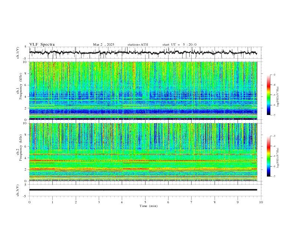The width and height of the screenshot is (294, 227).
Task: Click the "5" tick on ch.3(V) axis
Action: pyautogui.click(x=26, y=185)
